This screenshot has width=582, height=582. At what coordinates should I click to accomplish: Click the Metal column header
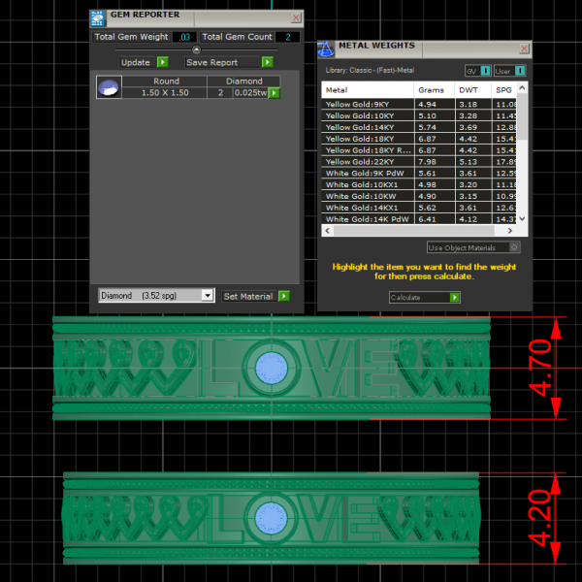pos(367,89)
